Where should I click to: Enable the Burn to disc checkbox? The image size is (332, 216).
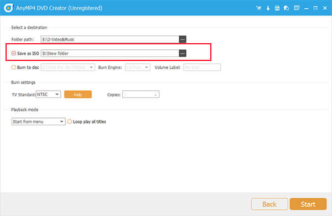(13, 67)
